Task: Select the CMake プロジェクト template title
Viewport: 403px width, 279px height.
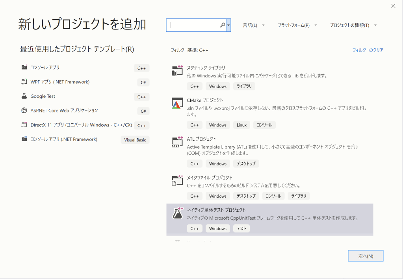Action: [x=205, y=100]
